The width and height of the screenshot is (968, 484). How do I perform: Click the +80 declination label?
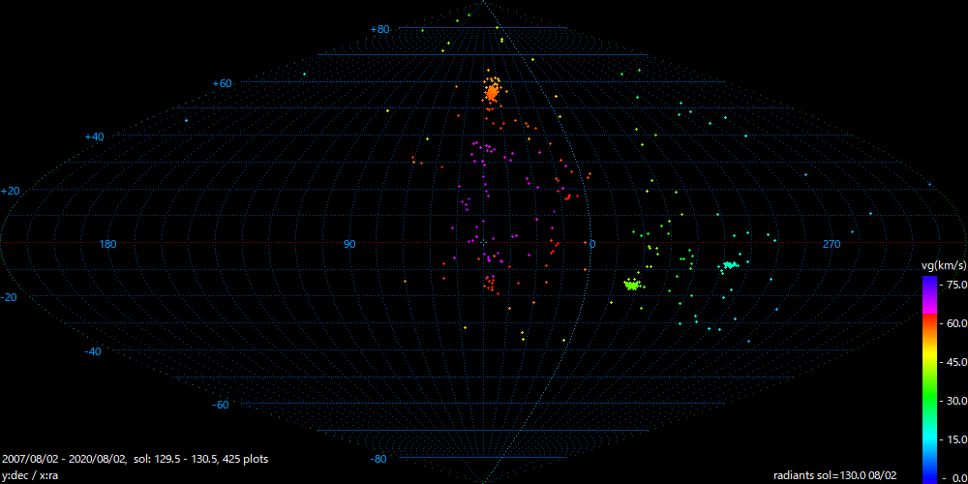379,30
